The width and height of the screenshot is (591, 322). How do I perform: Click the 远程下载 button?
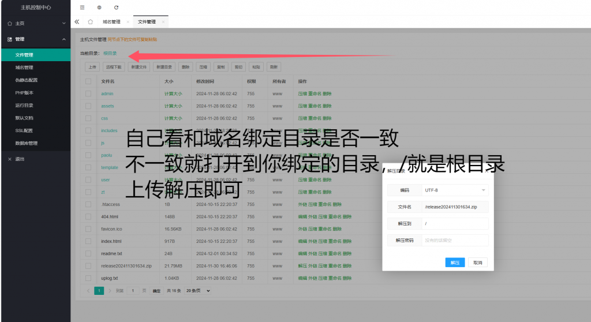pyautogui.click(x=114, y=67)
